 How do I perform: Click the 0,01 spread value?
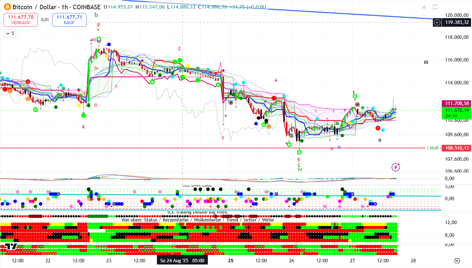pos(45,20)
